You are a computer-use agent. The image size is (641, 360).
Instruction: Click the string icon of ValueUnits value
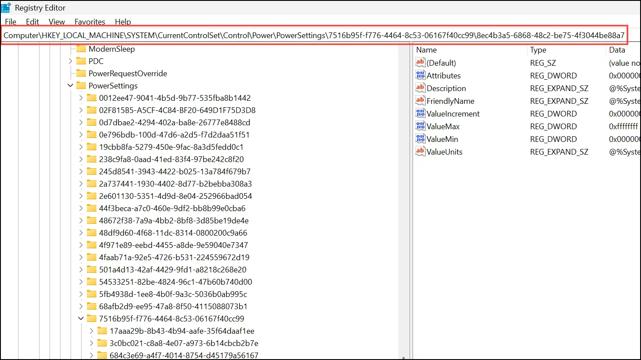tap(420, 152)
